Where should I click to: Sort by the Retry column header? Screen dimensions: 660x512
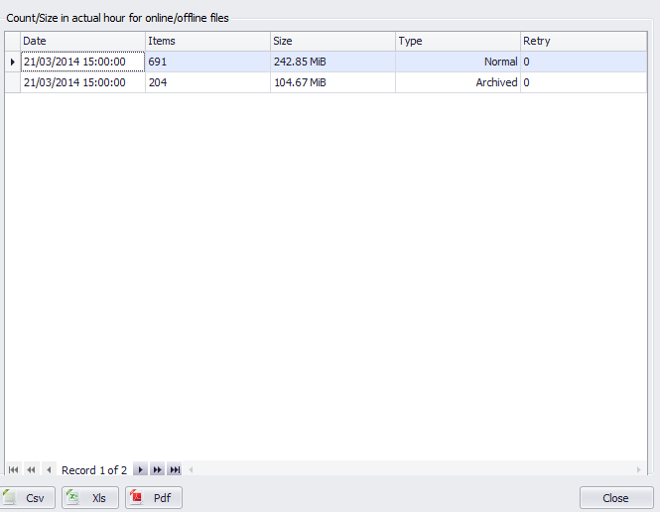click(584, 42)
